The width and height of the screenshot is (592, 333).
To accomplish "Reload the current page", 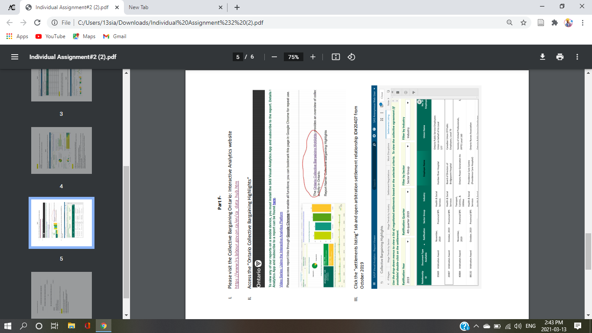I will pos(38,23).
